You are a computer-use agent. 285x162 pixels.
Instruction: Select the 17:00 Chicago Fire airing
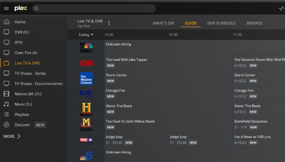pos(259,94)
